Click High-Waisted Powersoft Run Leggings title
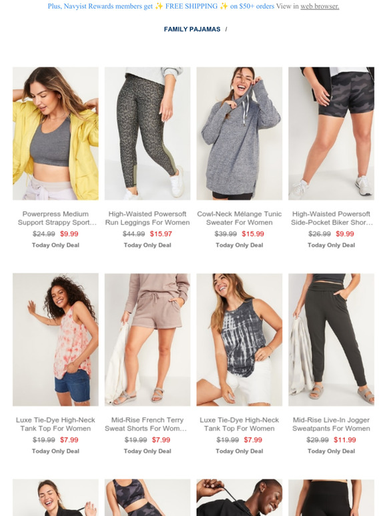Screen dimensions: 387x516 [147, 218]
